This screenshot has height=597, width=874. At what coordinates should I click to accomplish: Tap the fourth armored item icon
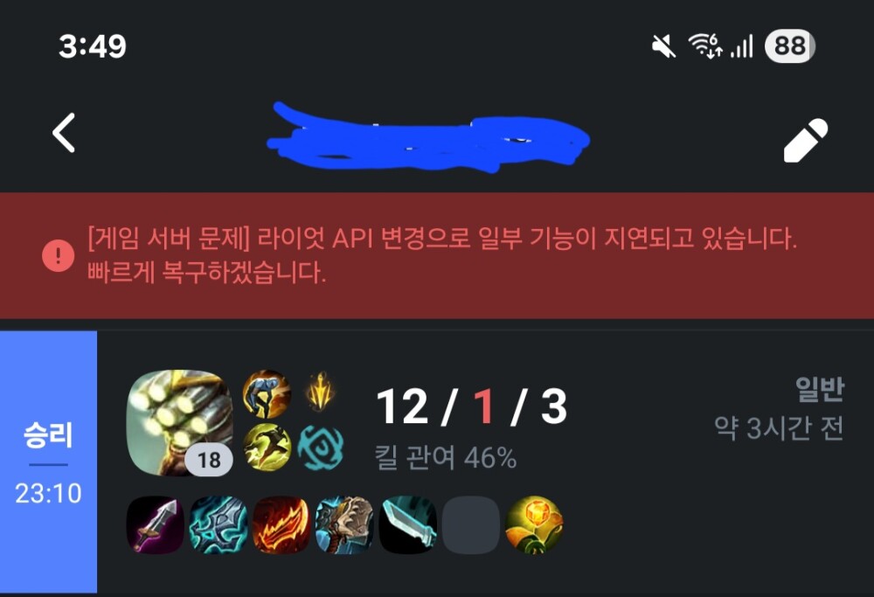pos(344,524)
